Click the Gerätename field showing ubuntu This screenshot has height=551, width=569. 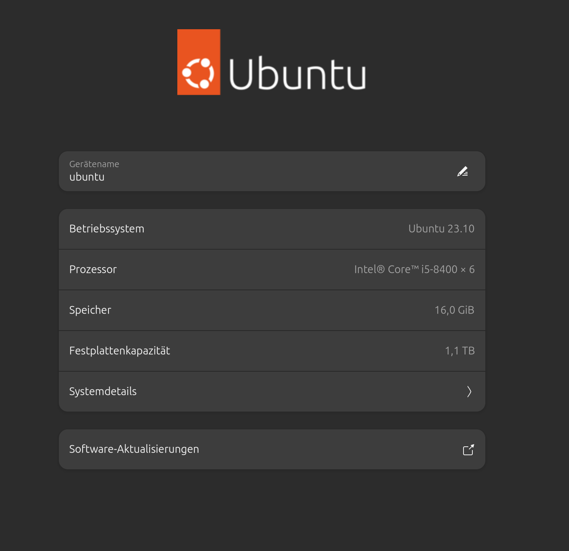[x=272, y=171]
